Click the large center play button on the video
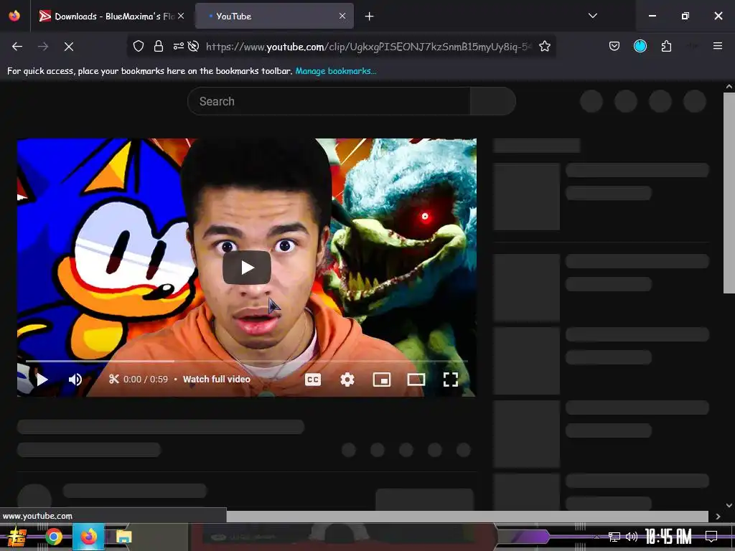The height and width of the screenshot is (551, 735). tap(247, 268)
